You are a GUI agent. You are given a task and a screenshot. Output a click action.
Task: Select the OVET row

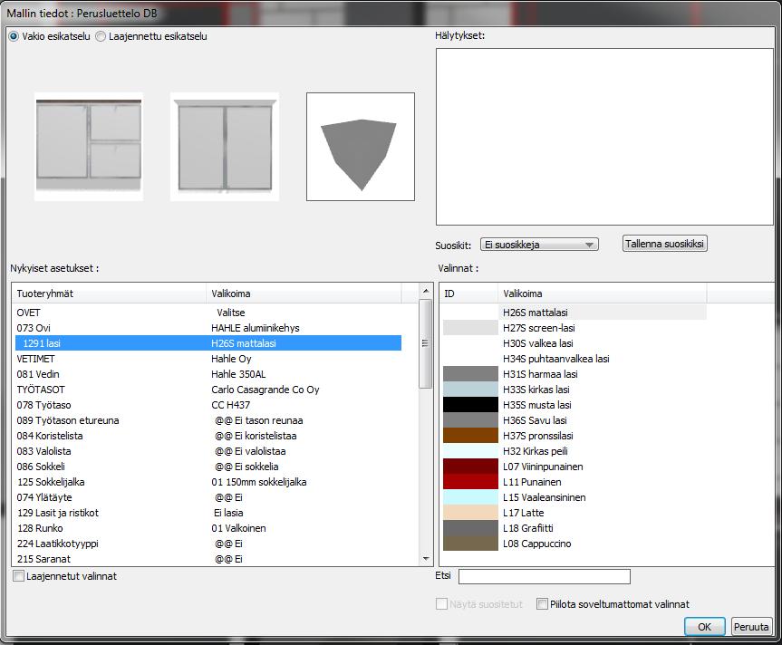pos(208,313)
